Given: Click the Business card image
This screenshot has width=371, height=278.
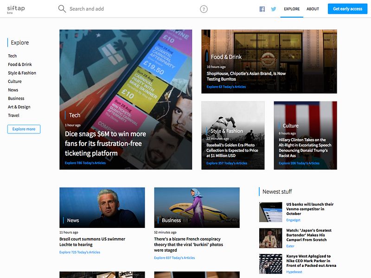Looking at the screenshot, I should [x=197, y=208].
